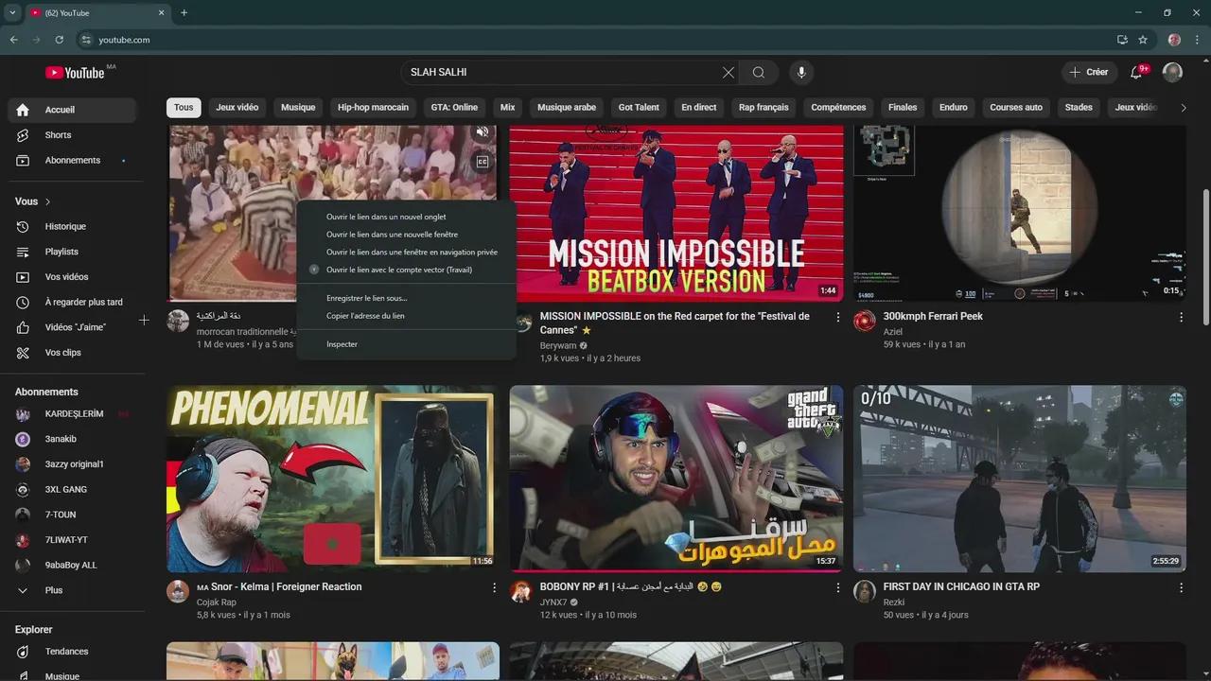Open the MISSION IMPOSSIBLE BEATBOX thumbnail
The height and width of the screenshot is (681, 1211).
[676, 213]
